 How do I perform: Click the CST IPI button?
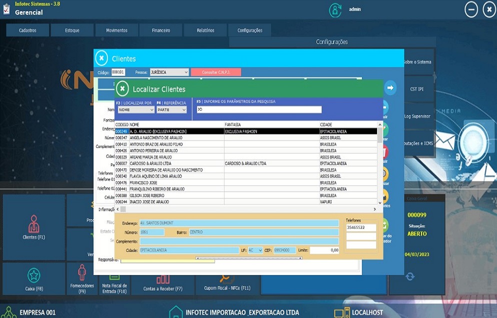click(x=416, y=89)
